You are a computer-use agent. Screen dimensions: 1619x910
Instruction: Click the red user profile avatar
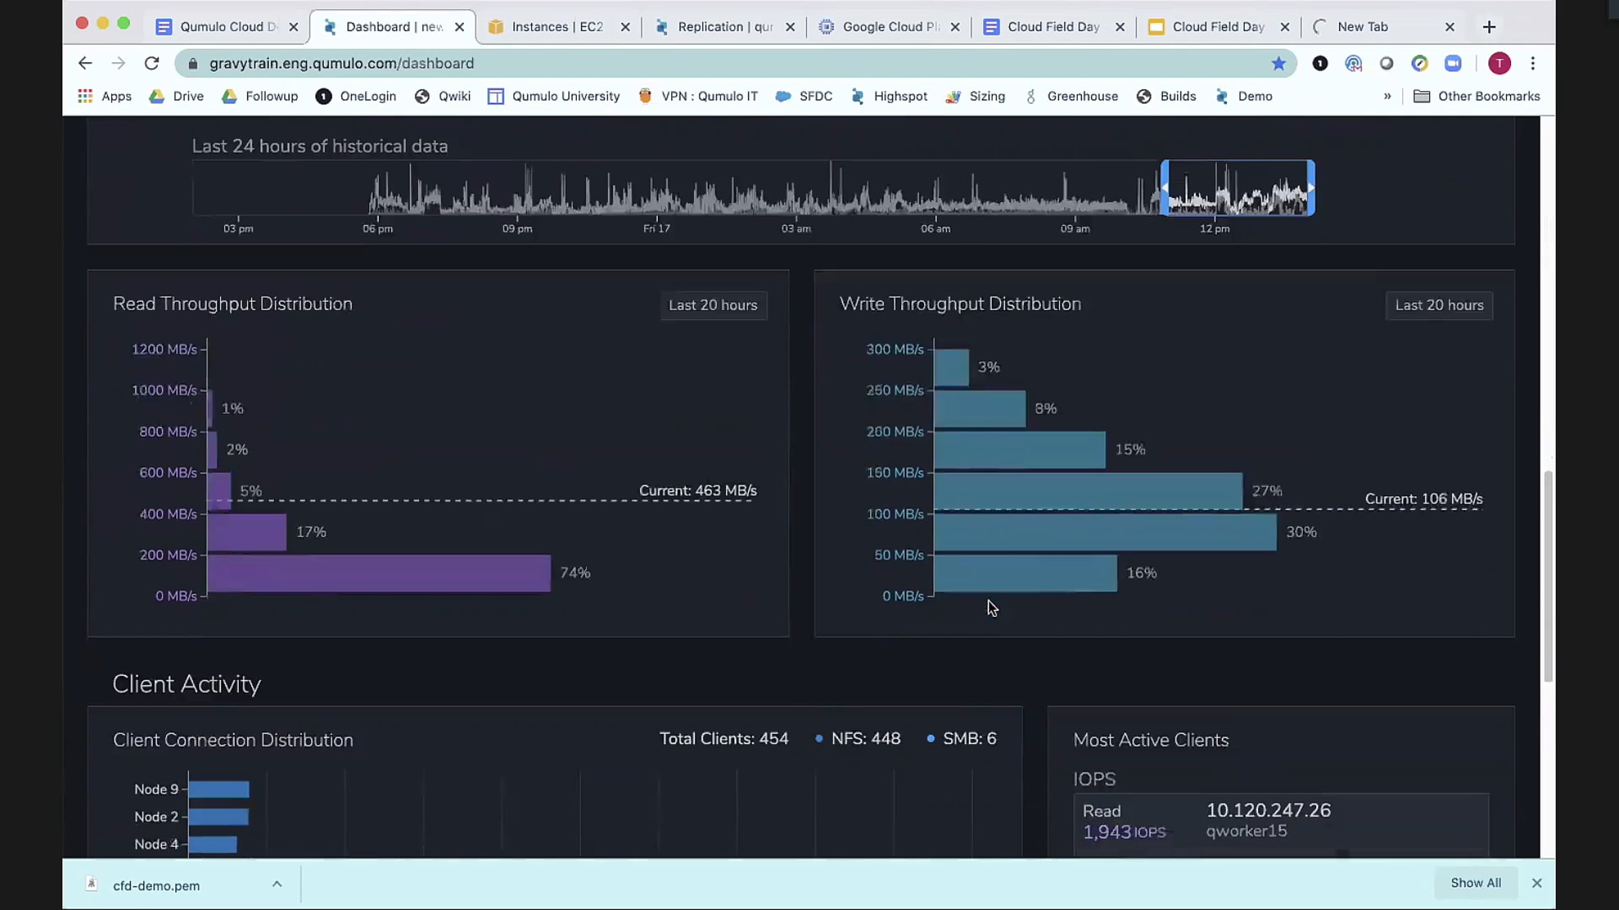pyautogui.click(x=1499, y=63)
